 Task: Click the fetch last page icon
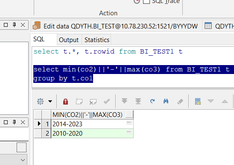pos(138,101)
